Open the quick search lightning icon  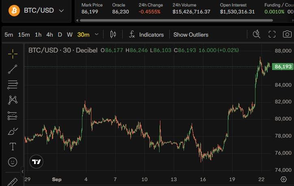click(256, 34)
